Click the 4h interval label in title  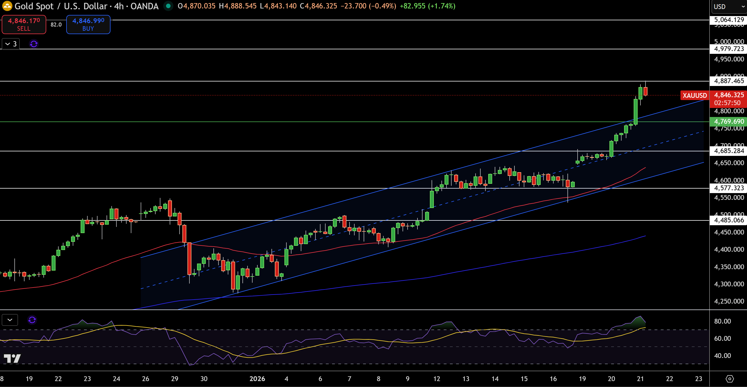coord(119,6)
